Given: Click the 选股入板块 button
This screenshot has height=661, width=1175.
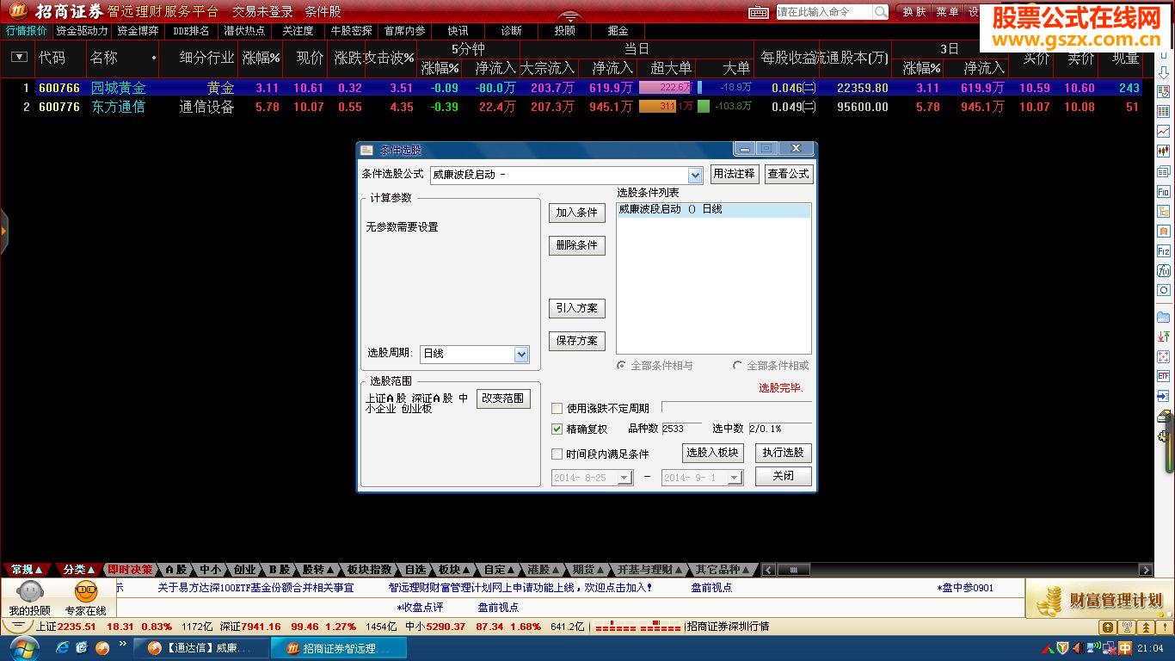Looking at the screenshot, I should (712, 453).
